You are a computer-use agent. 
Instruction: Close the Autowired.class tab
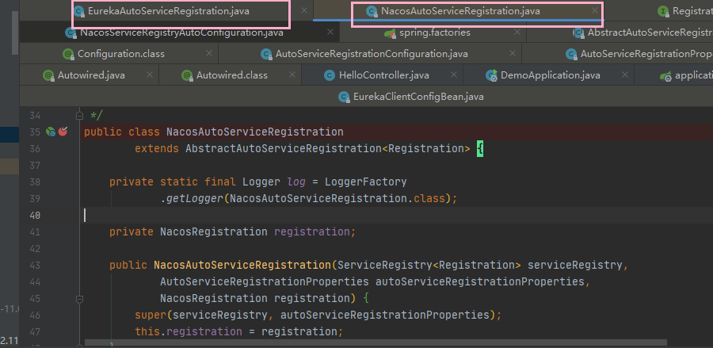[x=292, y=75]
